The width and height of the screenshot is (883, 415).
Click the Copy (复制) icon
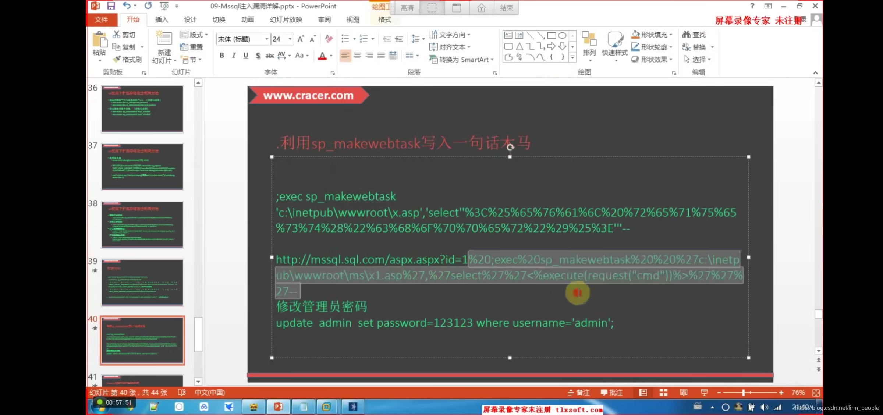click(x=116, y=47)
